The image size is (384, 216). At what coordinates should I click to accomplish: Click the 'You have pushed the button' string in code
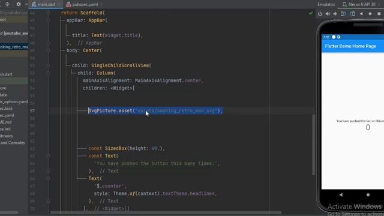[x=157, y=163]
